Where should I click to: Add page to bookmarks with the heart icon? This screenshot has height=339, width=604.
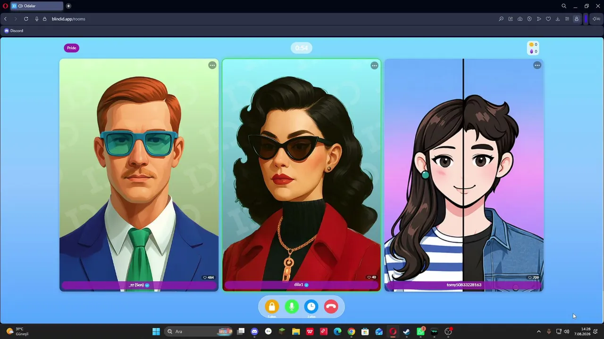click(548, 19)
